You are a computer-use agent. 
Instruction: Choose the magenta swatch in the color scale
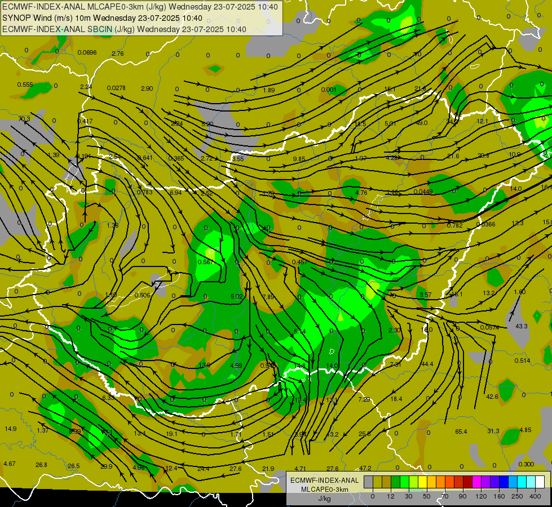[476, 482]
